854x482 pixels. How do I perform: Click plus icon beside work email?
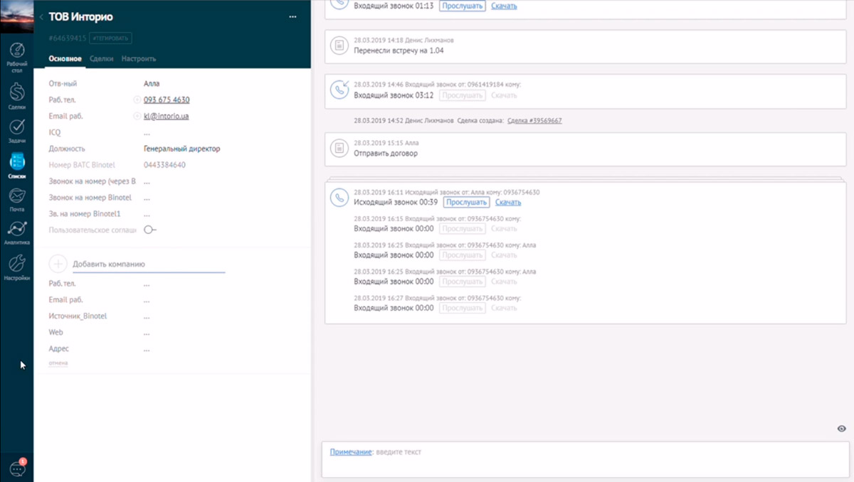[x=137, y=116]
